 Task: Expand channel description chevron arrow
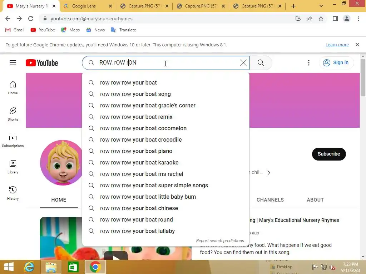pos(269,173)
